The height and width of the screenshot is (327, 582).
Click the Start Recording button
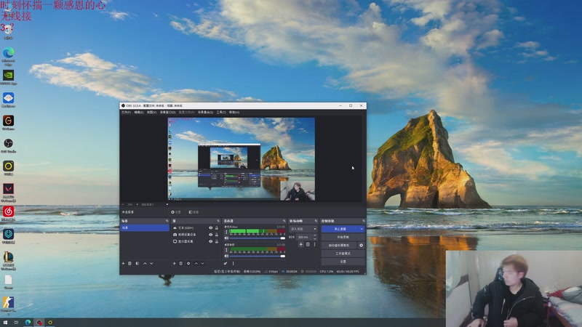coord(343,237)
